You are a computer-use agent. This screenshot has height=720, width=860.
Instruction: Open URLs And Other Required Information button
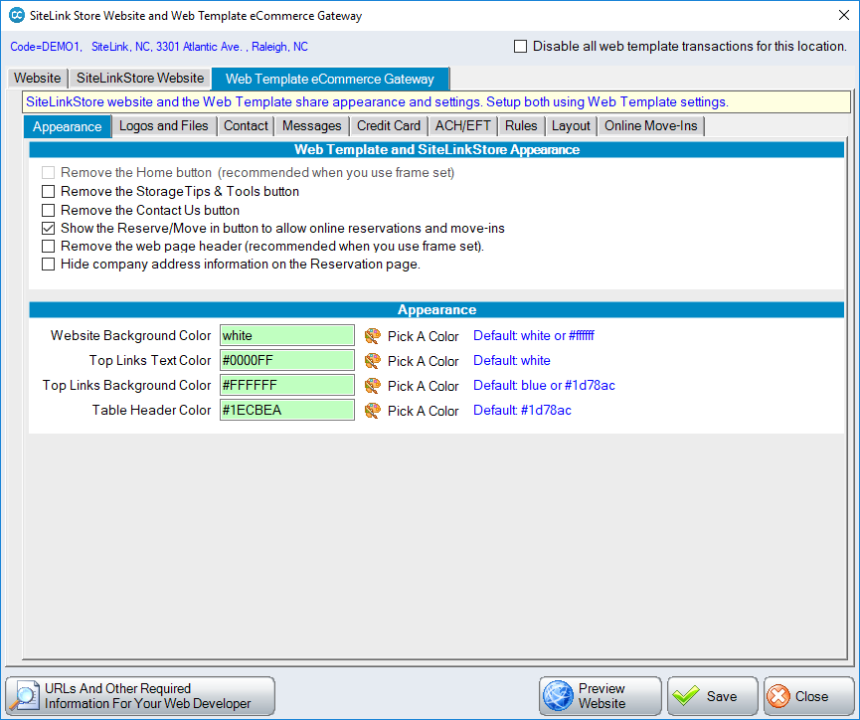[x=140, y=696]
